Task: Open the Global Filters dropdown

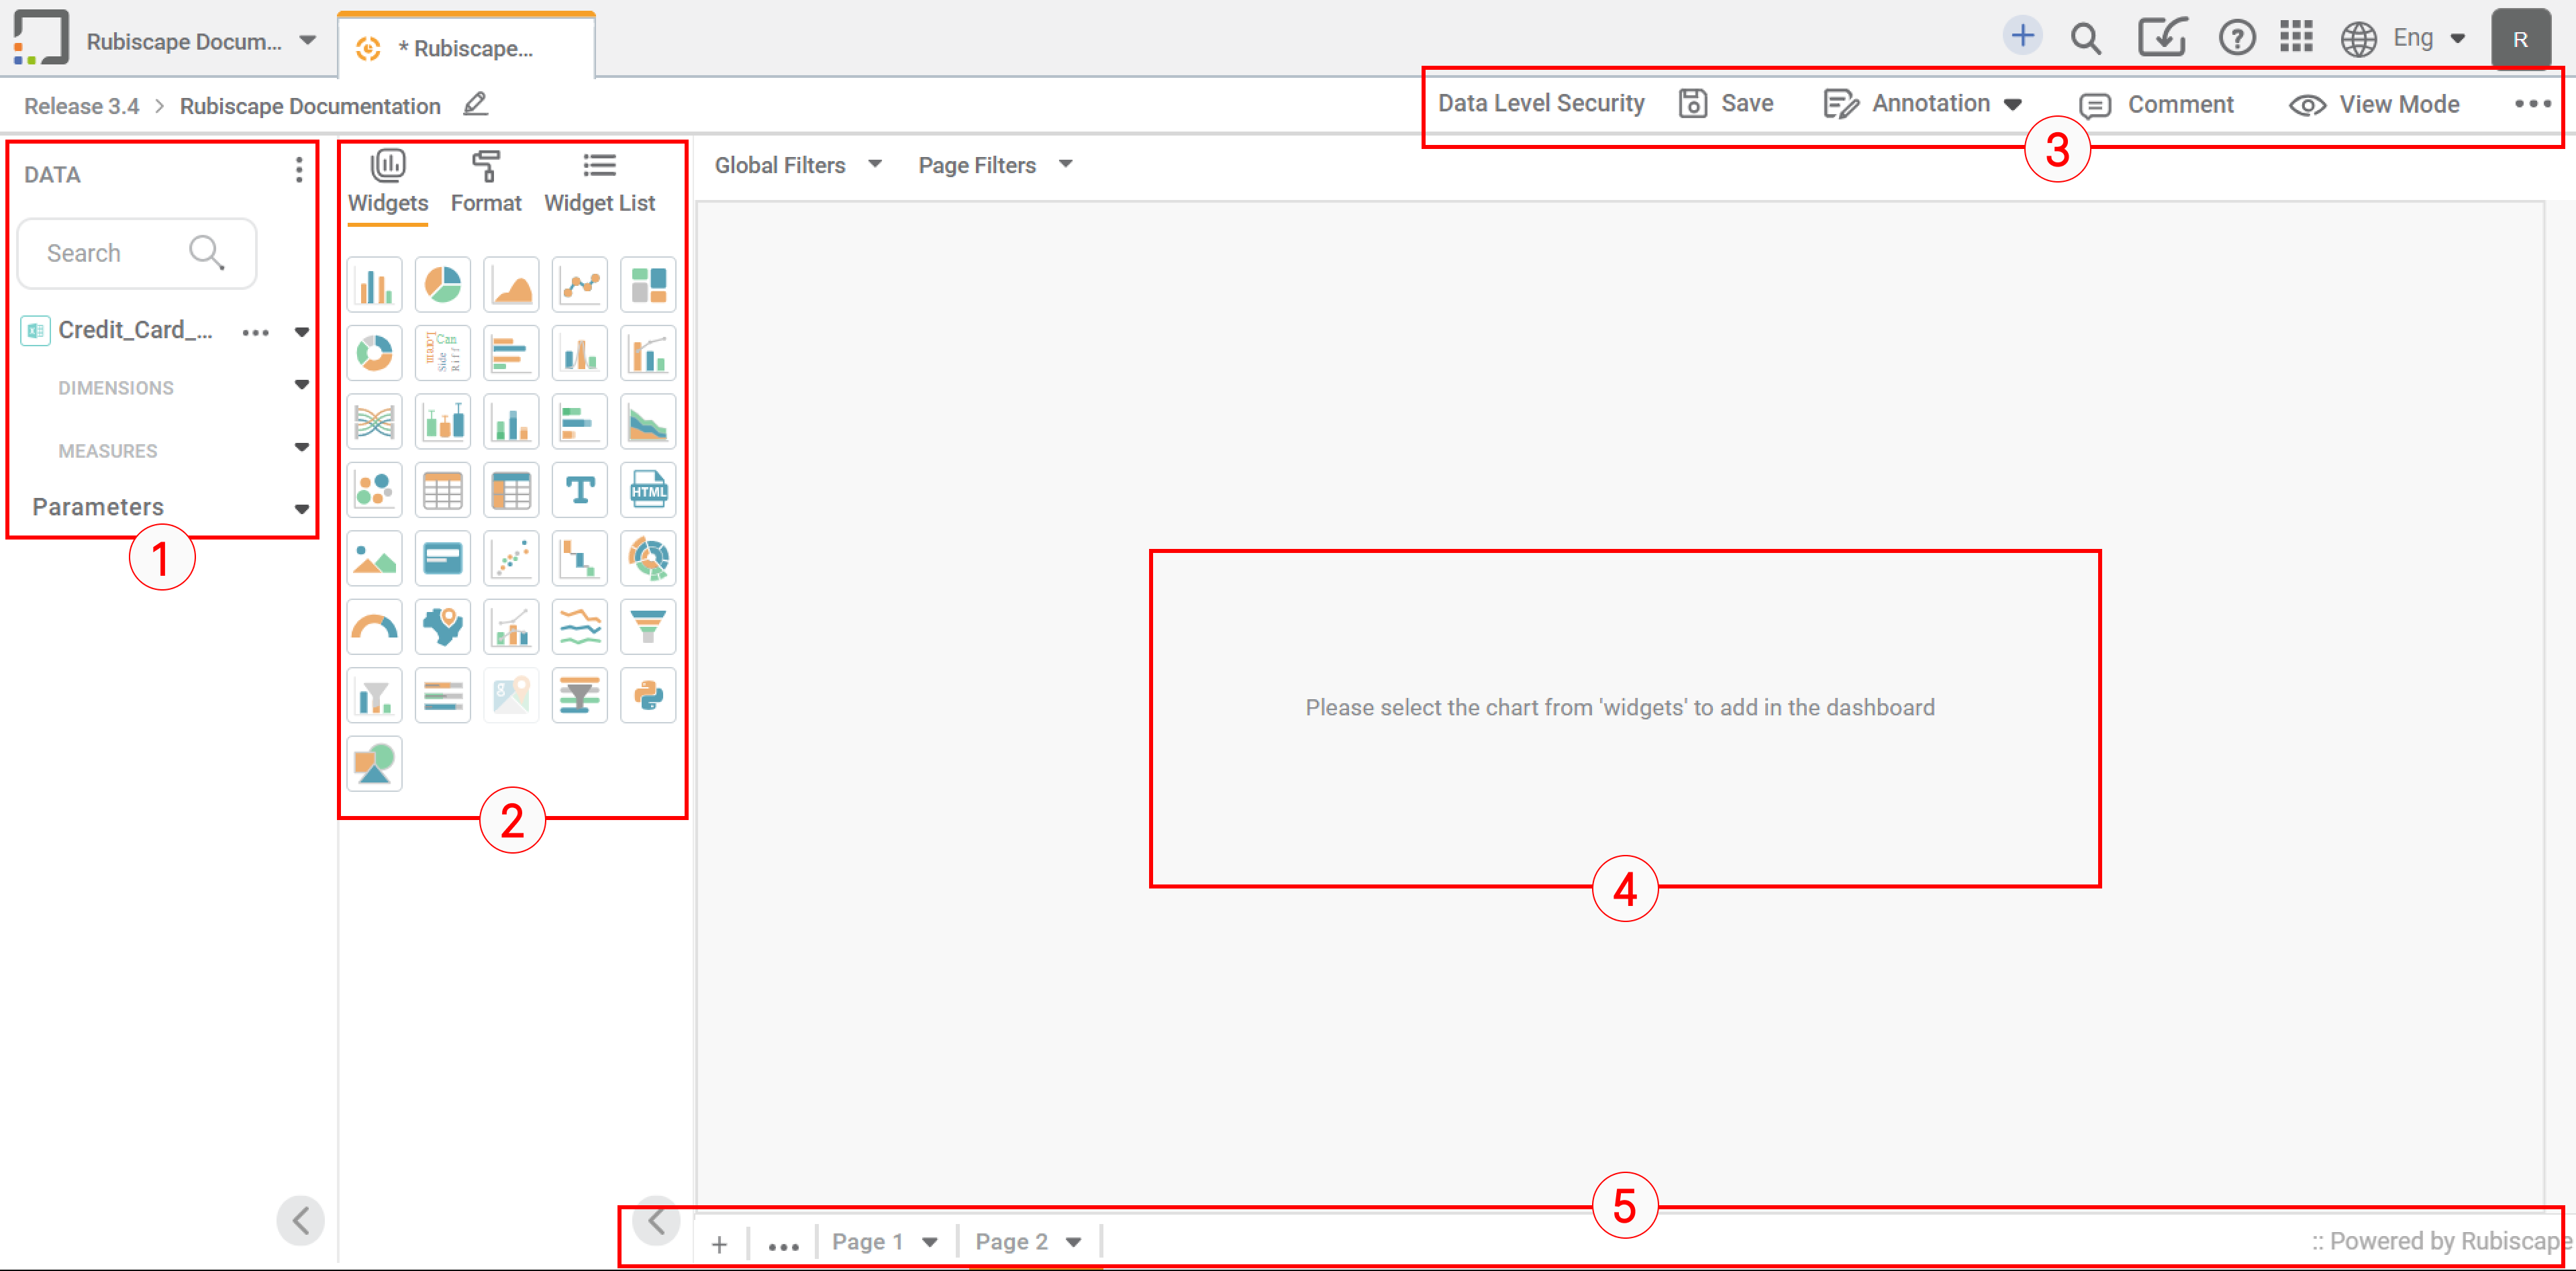Action: [x=876, y=164]
